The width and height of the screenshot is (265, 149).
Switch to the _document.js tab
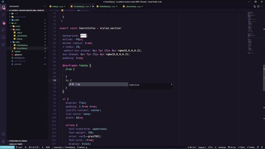(x=133, y=7)
